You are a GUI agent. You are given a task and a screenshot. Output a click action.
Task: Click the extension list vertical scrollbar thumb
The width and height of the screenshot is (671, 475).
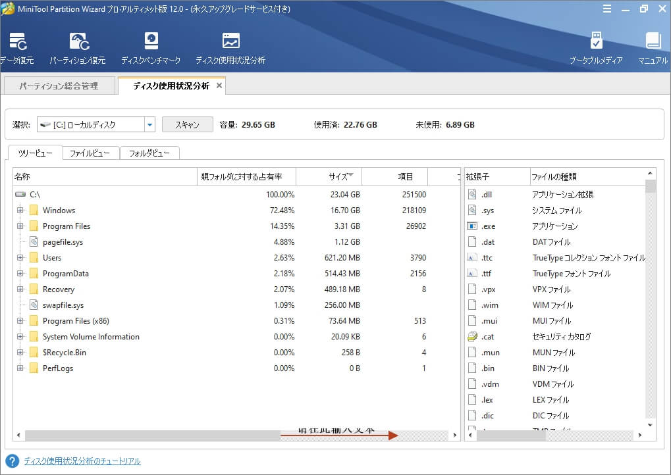point(651,186)
